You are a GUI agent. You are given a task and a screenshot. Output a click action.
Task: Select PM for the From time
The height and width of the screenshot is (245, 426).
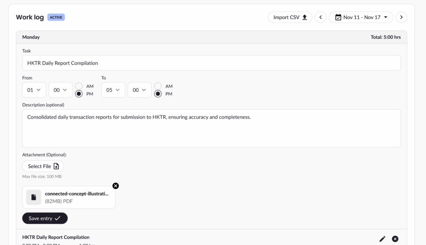[79, 94]
